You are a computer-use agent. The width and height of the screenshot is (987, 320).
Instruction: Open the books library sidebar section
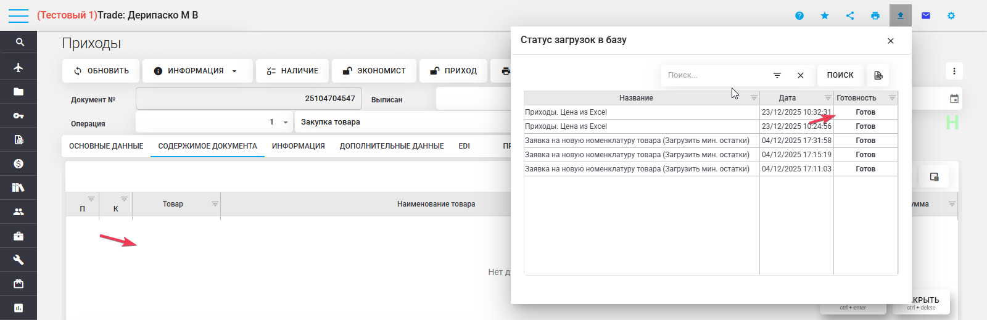[19, 187]
